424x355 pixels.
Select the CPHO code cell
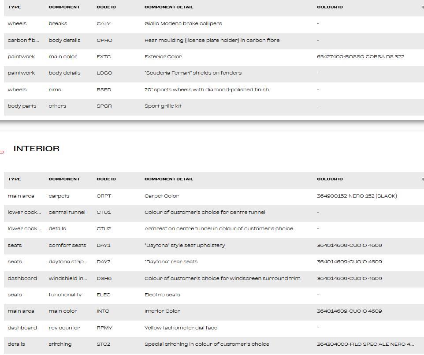coord(104,40)
